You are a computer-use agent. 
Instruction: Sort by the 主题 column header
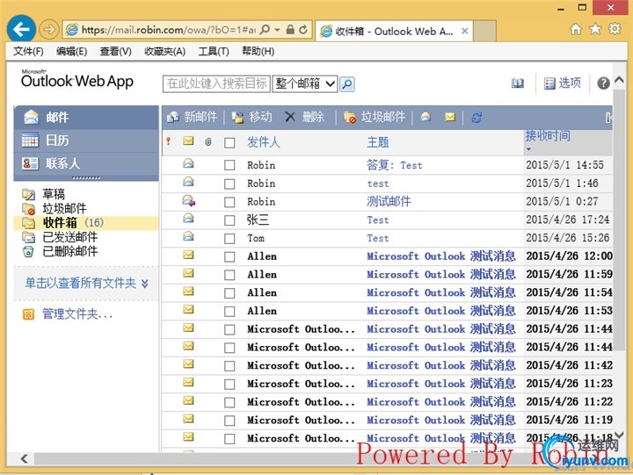pos(378,142)
